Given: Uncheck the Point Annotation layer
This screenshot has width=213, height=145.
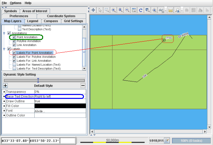Looking at the screenshot, I should pyautogui.click(x=14, y=37).
